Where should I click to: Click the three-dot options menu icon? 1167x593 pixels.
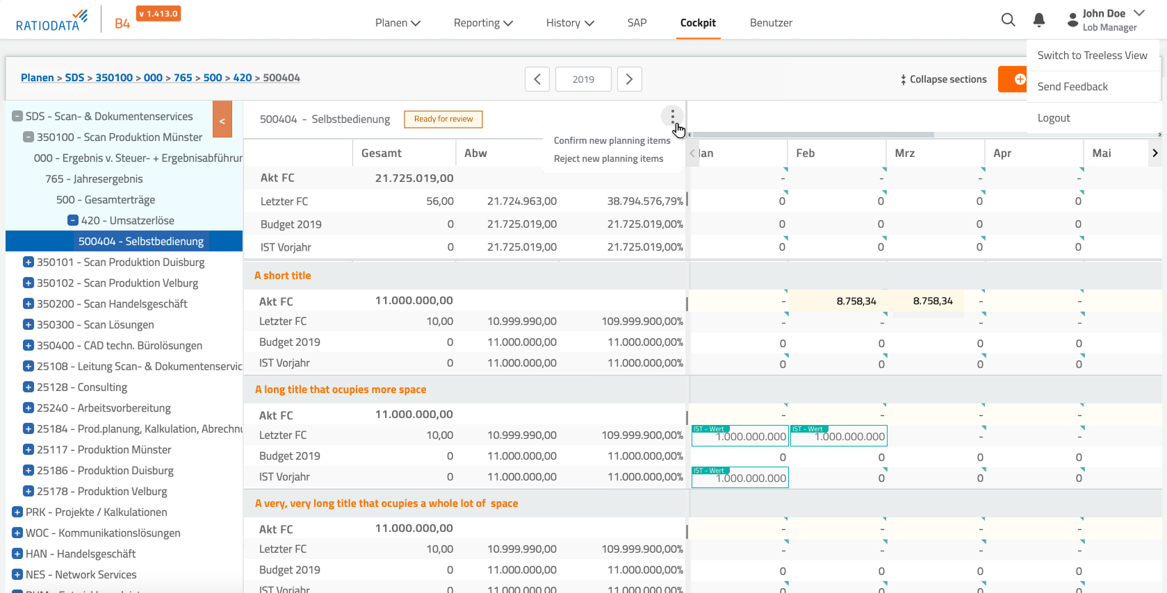point(672,116)
